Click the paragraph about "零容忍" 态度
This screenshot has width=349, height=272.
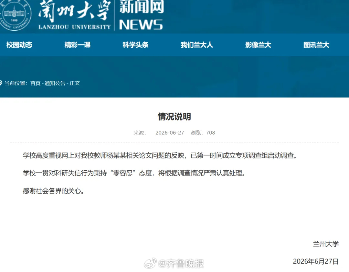134,173
